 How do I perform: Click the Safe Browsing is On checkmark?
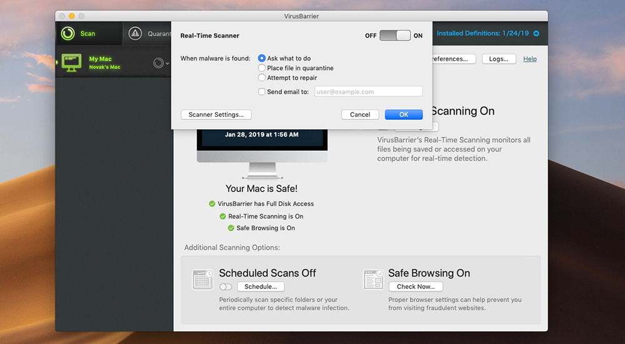[x=231, y=228]
